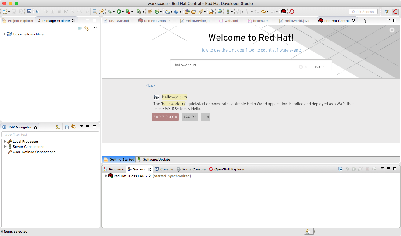This screenshot has height=236, width=401.
Task: Open the JMX Navigator view menu triangle
Action: pos(82,126)
